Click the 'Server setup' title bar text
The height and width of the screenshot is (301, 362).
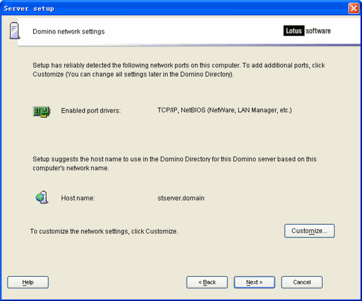(29, 8)
